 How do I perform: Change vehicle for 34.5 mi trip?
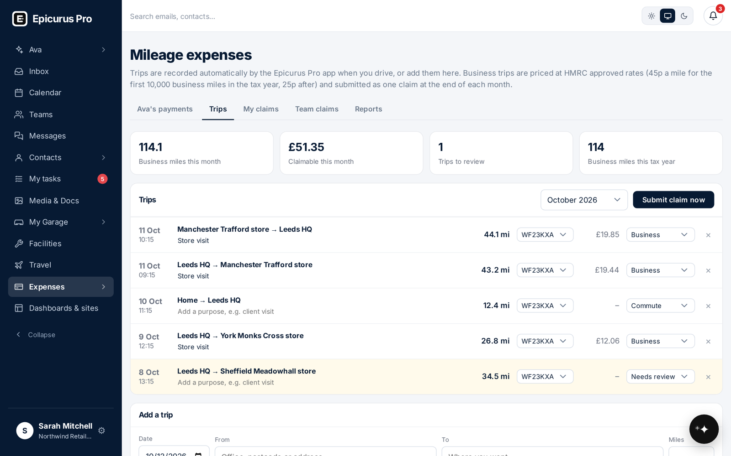tap(545, 376)
